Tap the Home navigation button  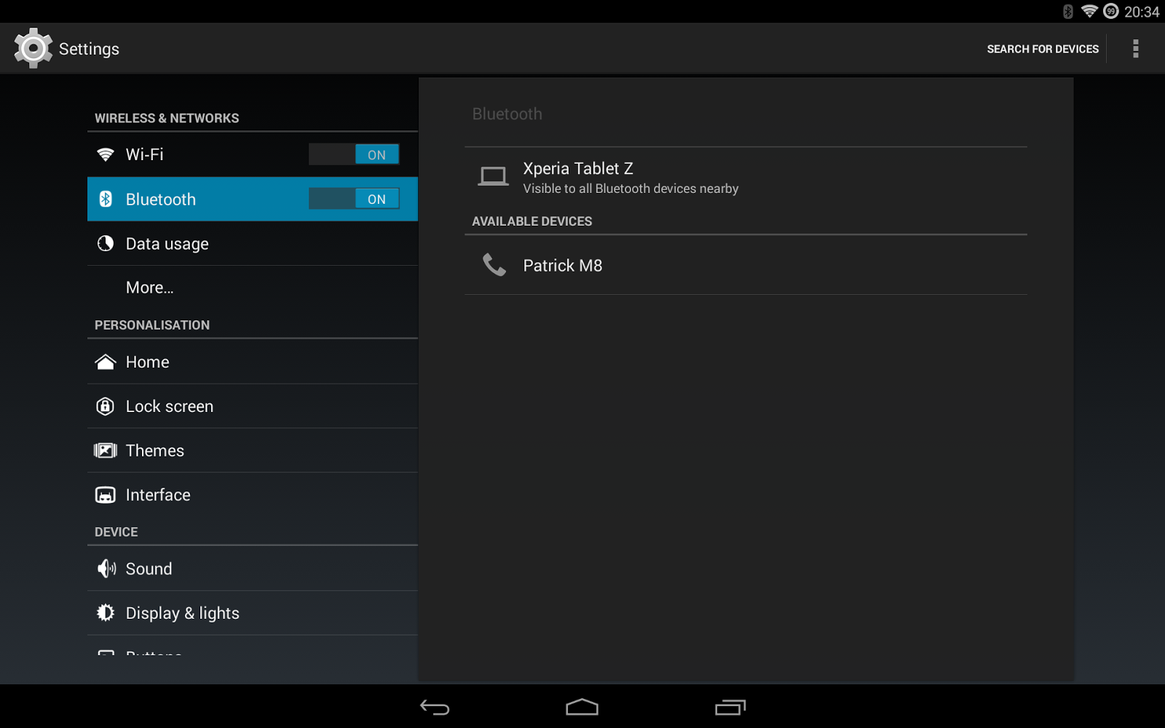582,707
